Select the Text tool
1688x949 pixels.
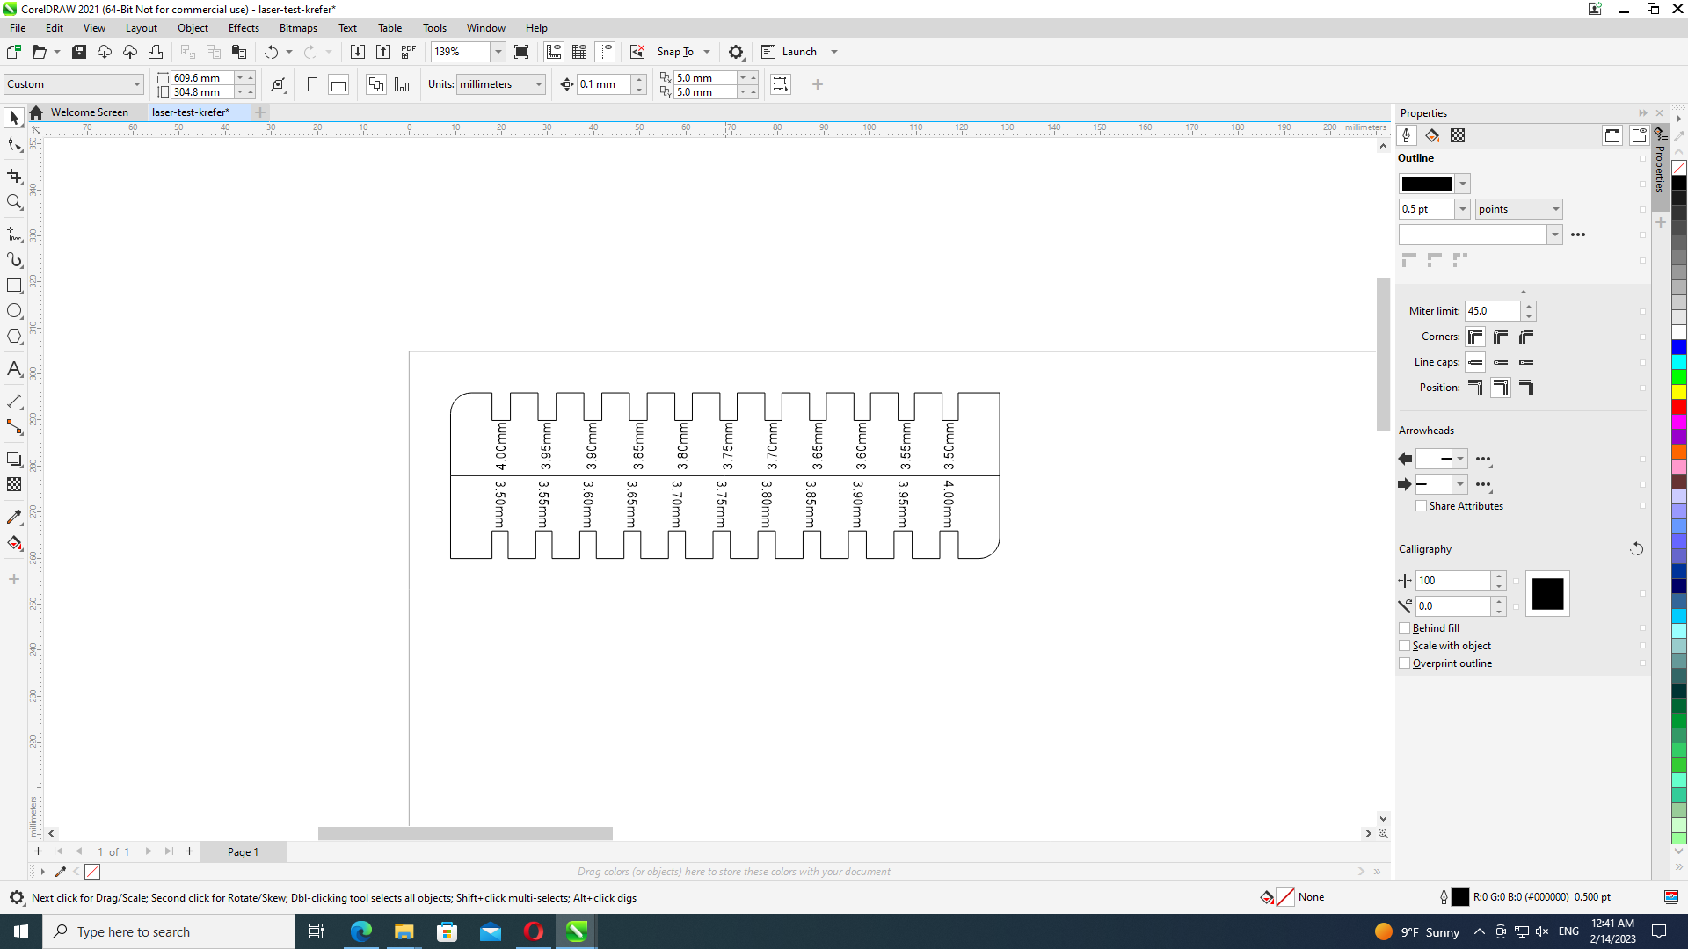point(14,369)
